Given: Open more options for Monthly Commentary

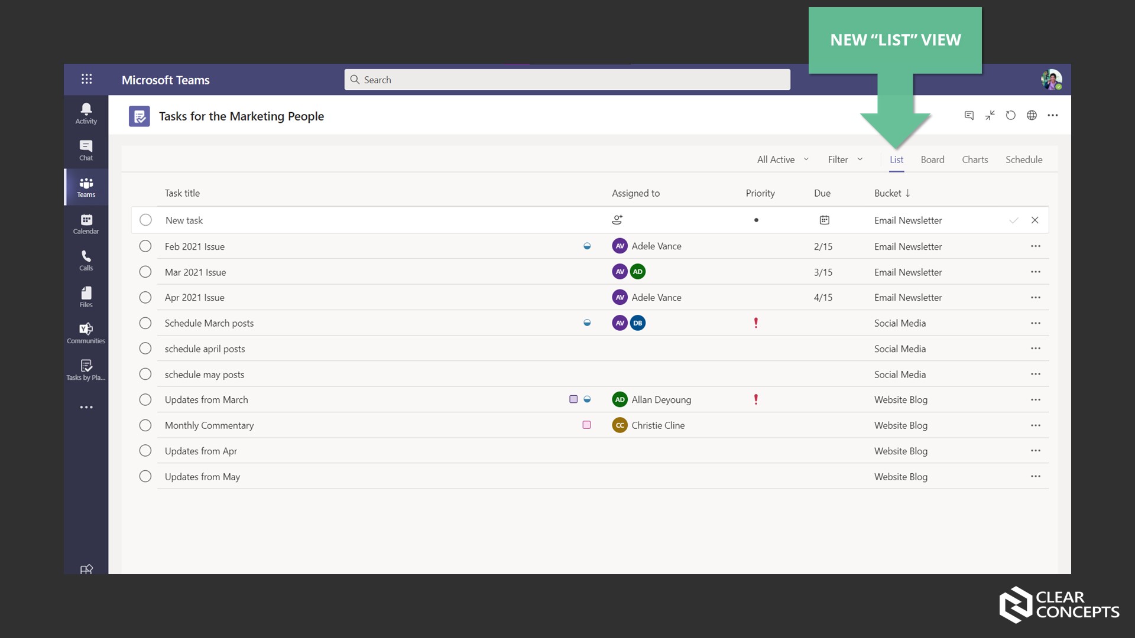Looking at the screenshot, I should coord(1036,425).
